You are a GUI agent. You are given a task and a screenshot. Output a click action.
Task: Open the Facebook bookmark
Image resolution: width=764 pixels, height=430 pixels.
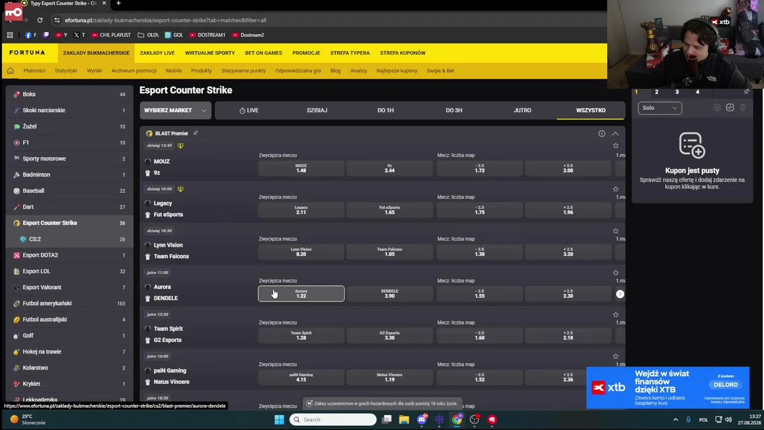click(x=30, y=35)
